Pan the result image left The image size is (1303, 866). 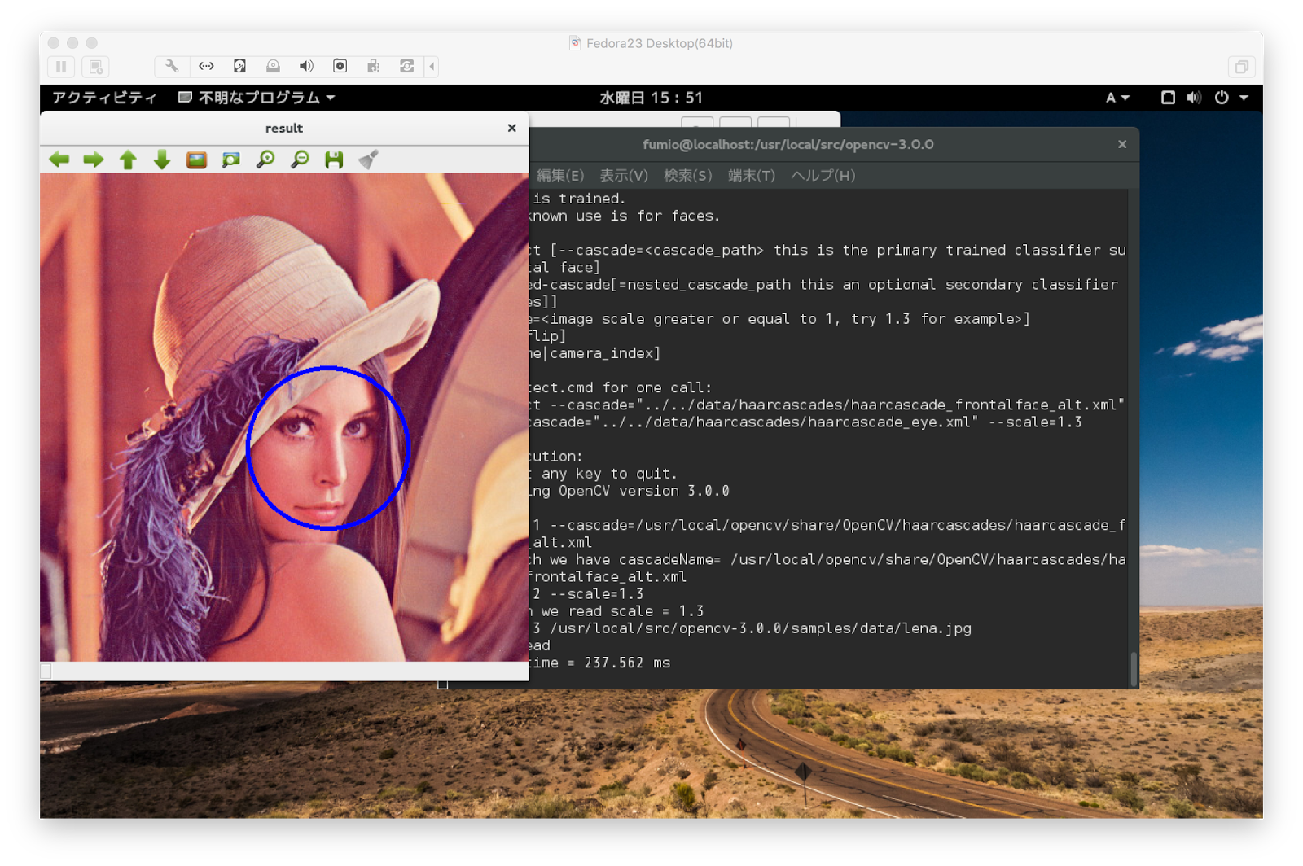pyautogui.click(x=59, y=160)
